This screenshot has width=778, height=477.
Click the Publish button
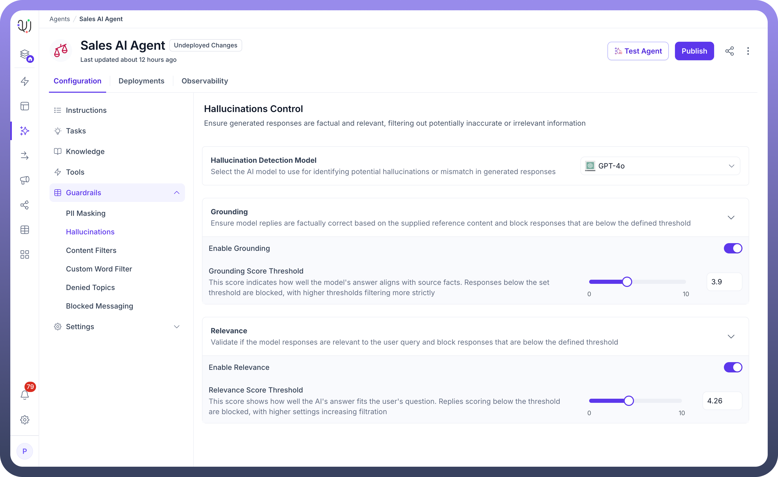tap(694, 51)
